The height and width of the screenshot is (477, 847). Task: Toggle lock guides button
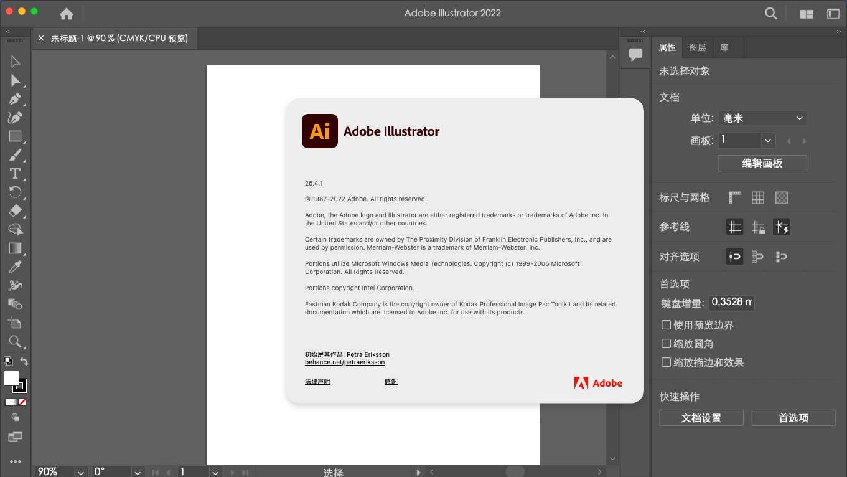point(758,227)
